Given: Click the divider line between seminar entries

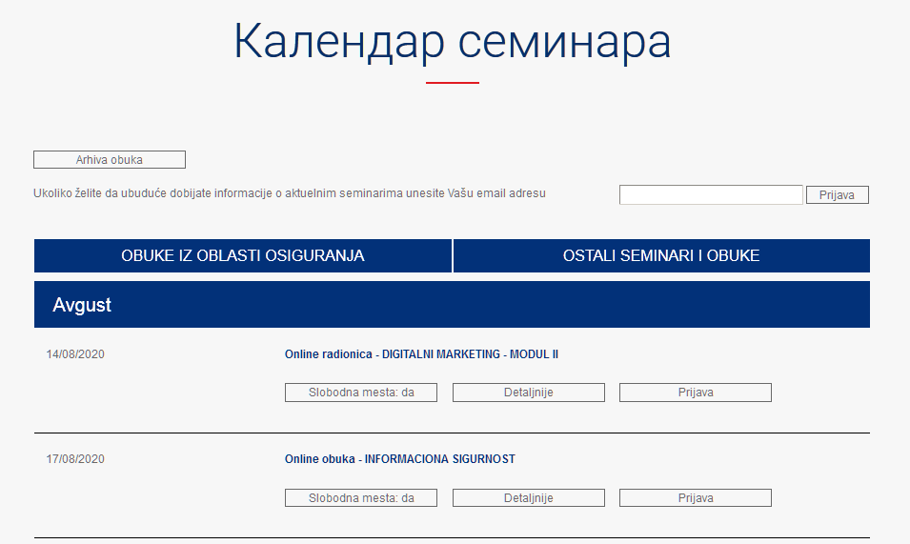Looking at the screenshot, I should (452, 433).
